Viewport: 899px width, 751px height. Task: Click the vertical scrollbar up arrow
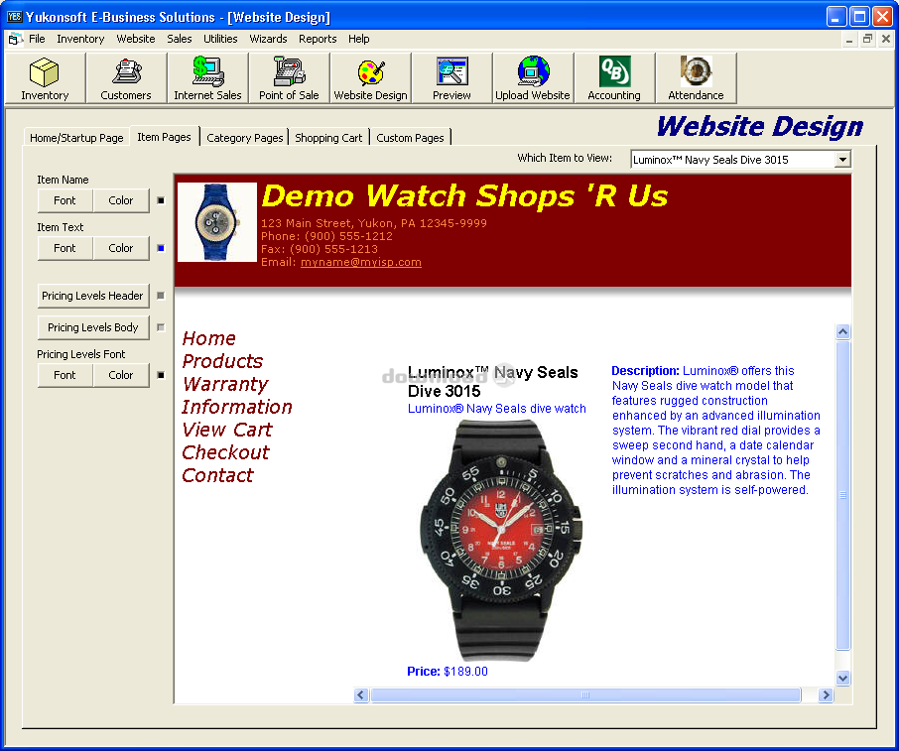842,332
